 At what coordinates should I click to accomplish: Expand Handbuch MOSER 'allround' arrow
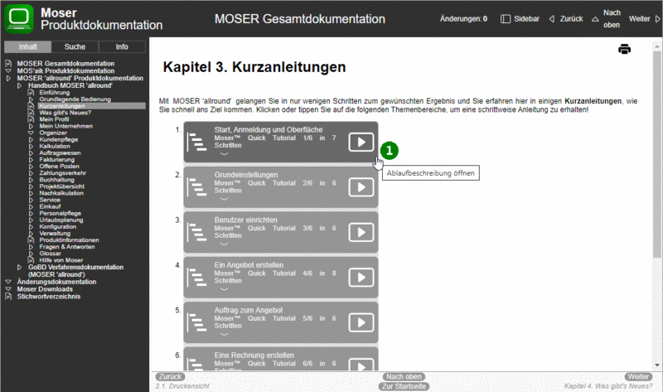click(x=19, y=85)
